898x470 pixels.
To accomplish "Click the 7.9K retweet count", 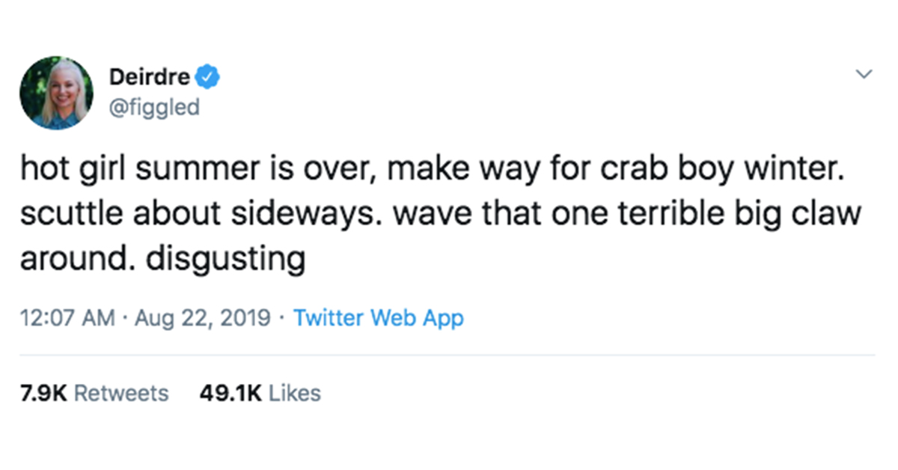I will 44,393.
